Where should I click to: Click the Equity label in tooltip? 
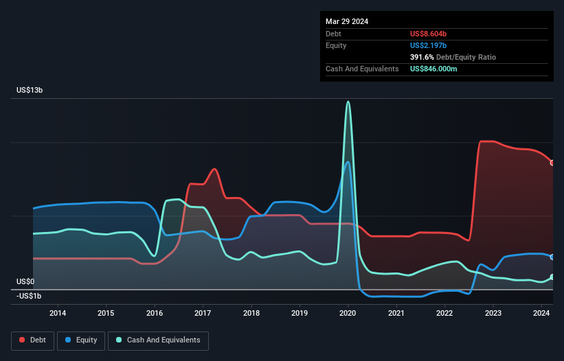coord(336,45)
